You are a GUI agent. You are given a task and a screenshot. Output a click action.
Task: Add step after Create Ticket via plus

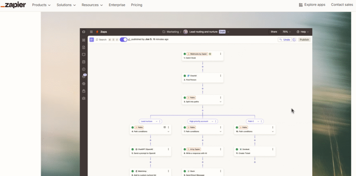tap(255, 162)
